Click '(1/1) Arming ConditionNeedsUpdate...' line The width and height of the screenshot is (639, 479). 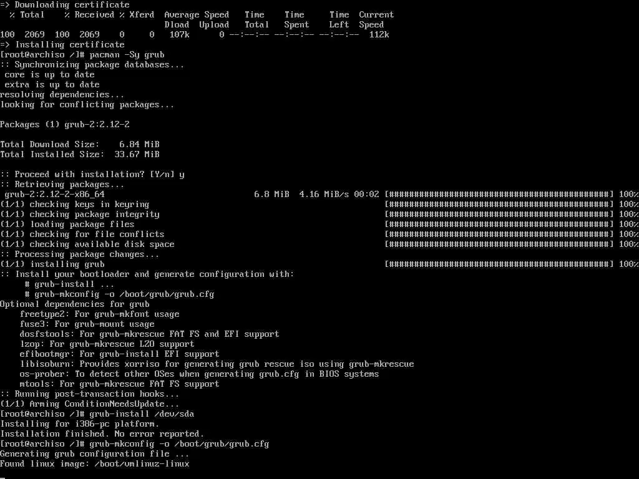90,404
